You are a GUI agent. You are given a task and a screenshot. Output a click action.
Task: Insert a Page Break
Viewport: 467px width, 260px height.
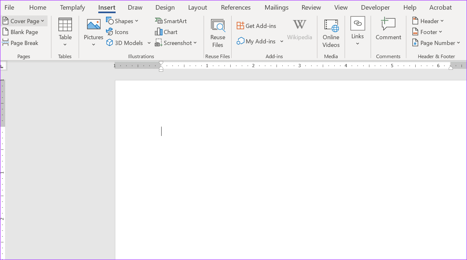pos(20,43)
